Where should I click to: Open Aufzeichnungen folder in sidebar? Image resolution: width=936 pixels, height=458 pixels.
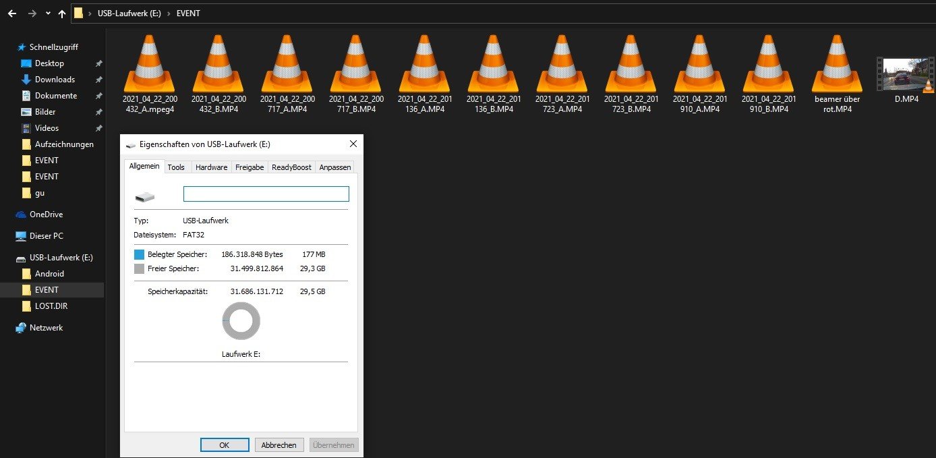pyautogui.click(x=64, y=144)
